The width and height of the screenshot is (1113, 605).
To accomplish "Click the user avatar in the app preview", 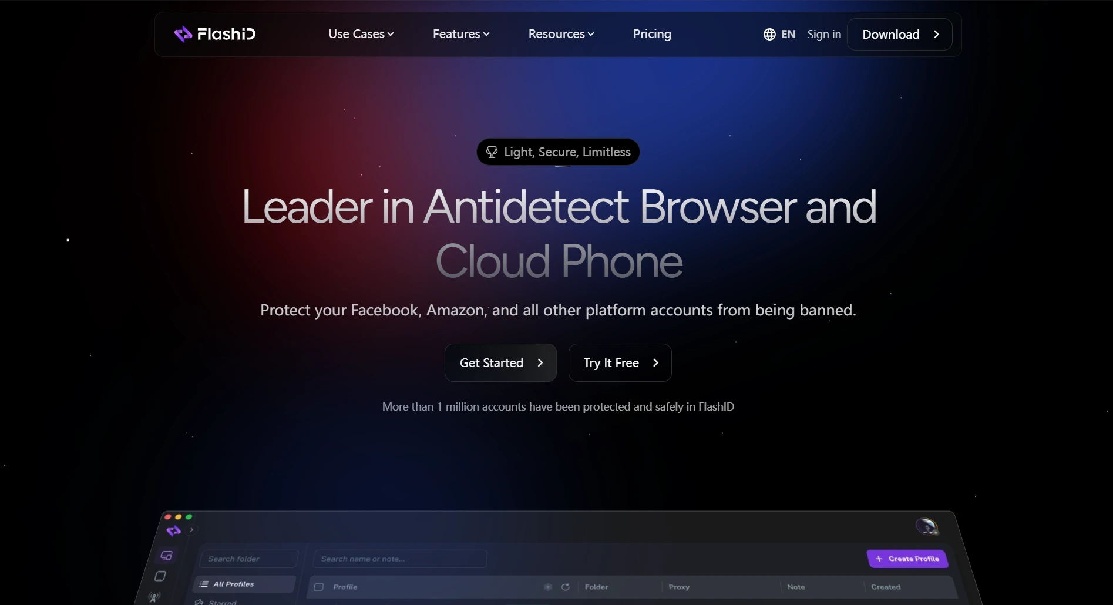I will pyautogui.click(x=926, y=526).
